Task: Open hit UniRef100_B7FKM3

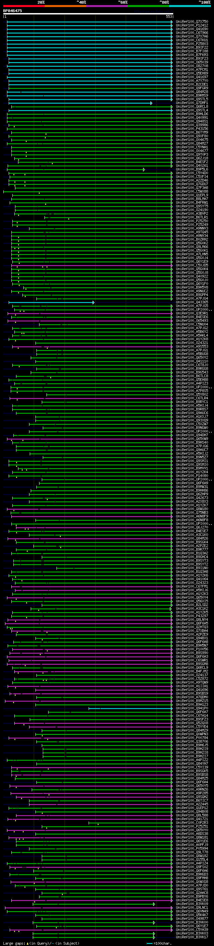Action: 192,55
